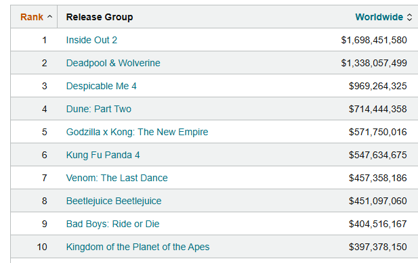
Task: Click the $397,378,150 worldwide value
Action: click(x=378, y=247)
